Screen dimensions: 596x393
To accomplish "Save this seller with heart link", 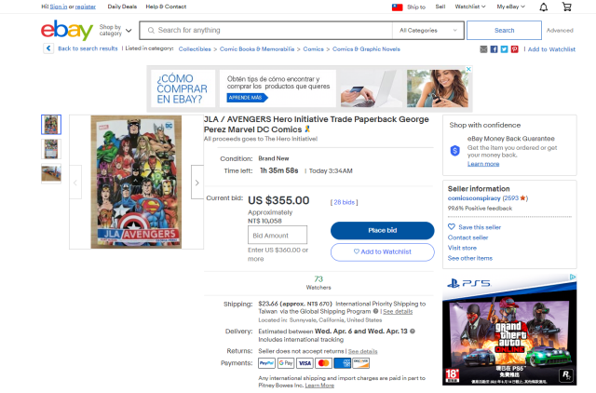I will 474,227.
